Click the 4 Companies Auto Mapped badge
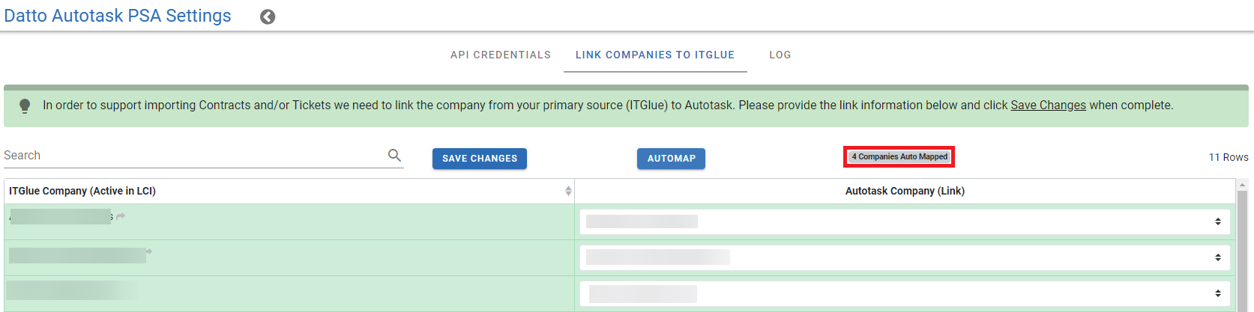The image size is (1254, 312). 899,156
